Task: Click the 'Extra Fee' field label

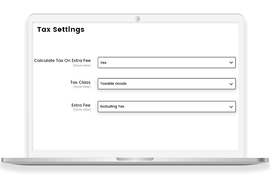Action: [x=81, y=105]
